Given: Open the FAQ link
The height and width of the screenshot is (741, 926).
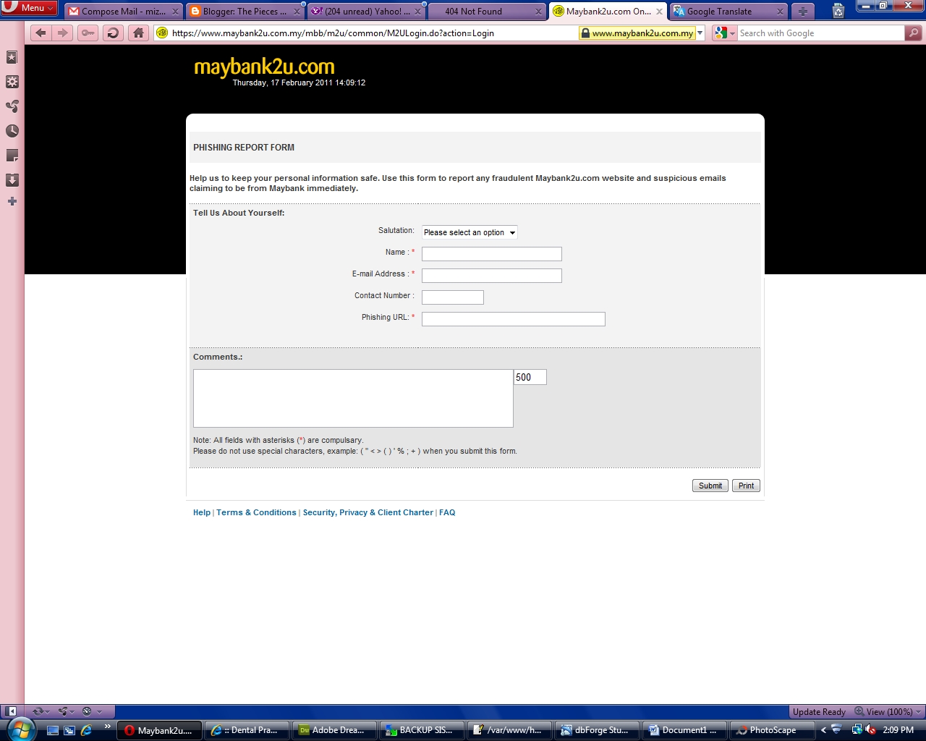Looking at the screenshot, I should click(x=447, y=512).
